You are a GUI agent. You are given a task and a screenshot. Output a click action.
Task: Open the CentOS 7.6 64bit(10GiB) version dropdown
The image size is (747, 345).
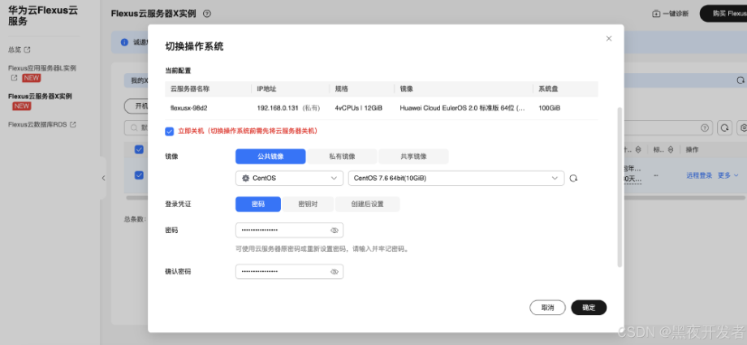[x=456, y=179]
